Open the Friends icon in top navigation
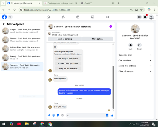The height and width of the screenshot is (127, 158). click(63, 17)
